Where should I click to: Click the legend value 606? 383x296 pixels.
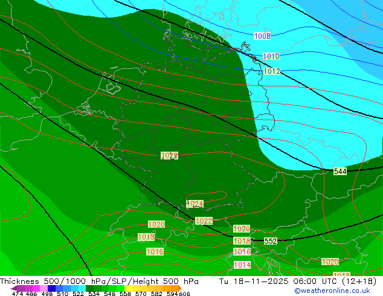(x=184, y=294)
